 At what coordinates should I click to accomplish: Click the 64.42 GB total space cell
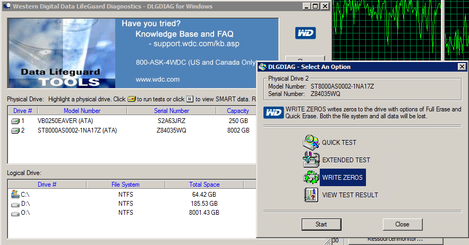pyautogui.click(x=204, y=195)
